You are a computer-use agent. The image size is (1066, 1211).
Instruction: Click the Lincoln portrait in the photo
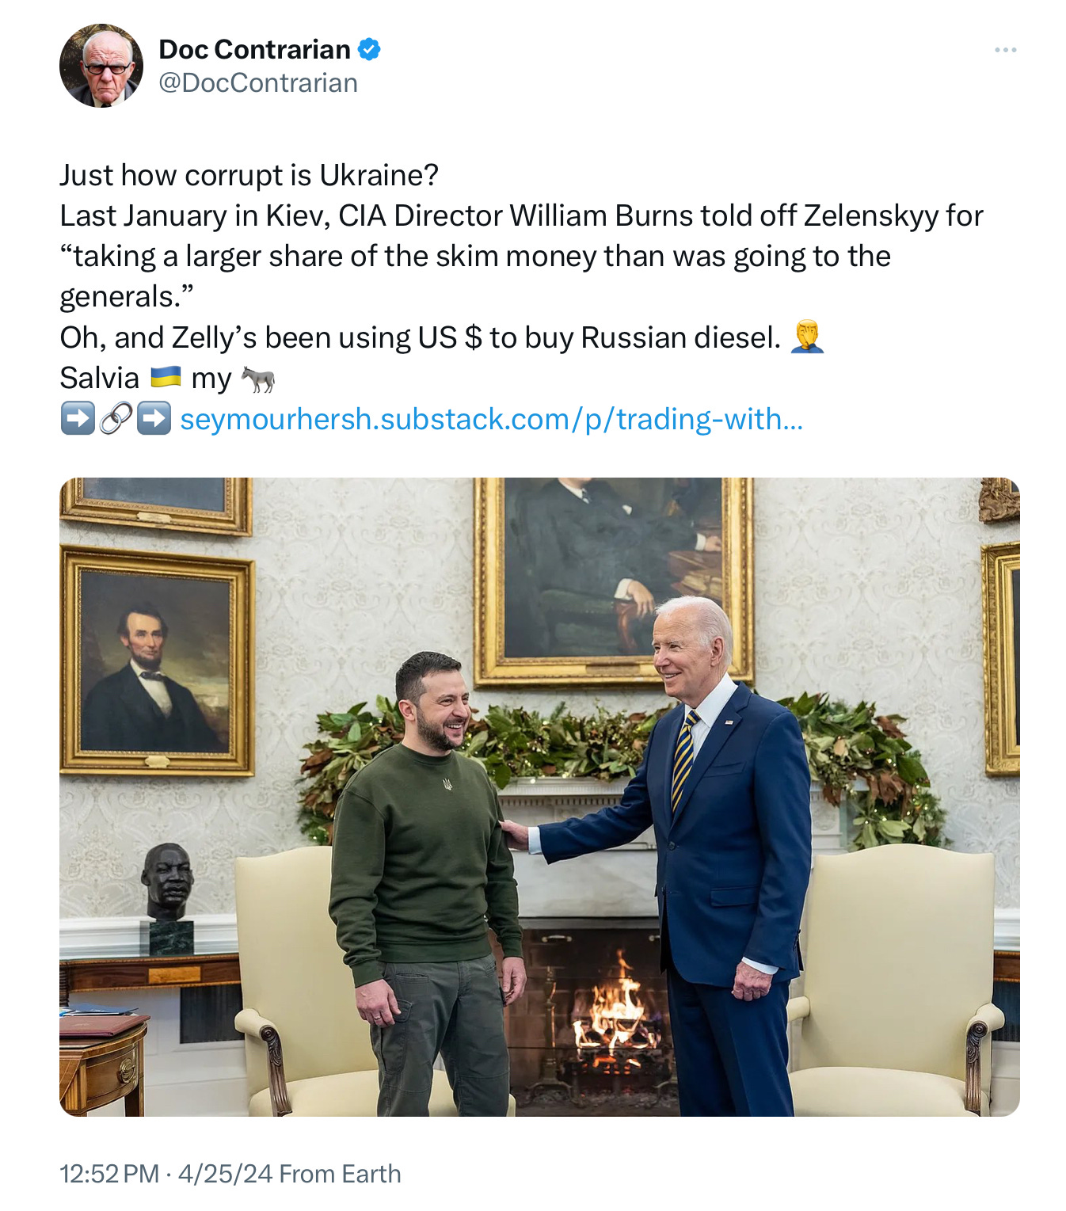157,661
